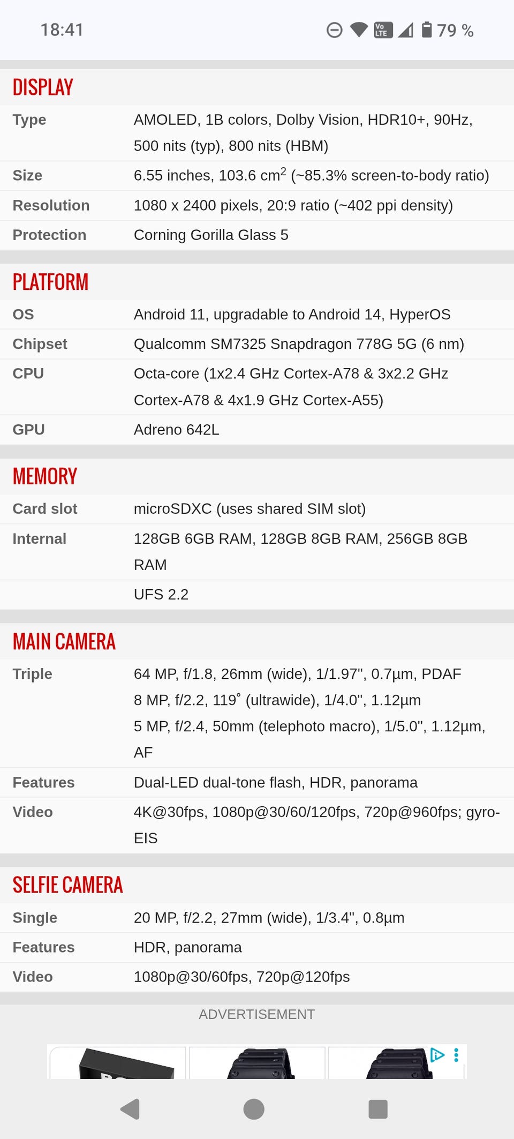Open recent apps with square button
Image resolution: width=514 pixels, height=1139 pixels.
coord(378,1109)
